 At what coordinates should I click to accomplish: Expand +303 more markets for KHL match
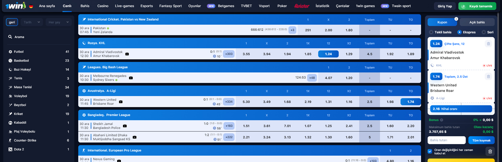click(229, 54)
